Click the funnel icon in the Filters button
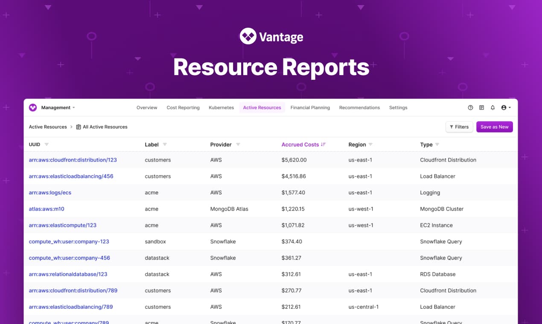 [452, 127]
